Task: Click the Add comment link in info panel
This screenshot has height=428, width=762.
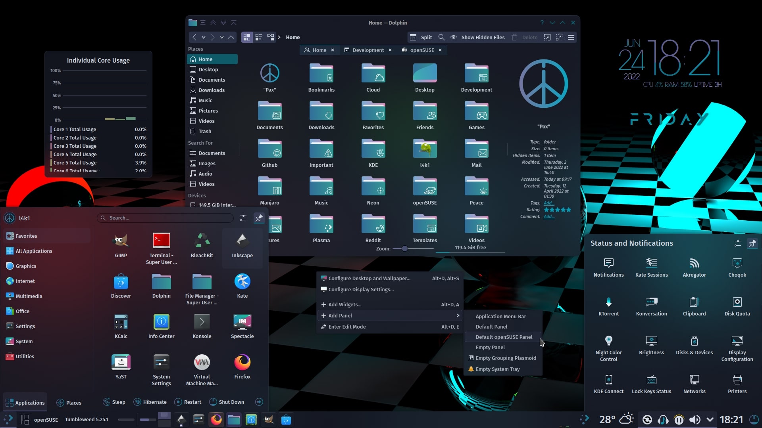Action: tap(549, 216)
